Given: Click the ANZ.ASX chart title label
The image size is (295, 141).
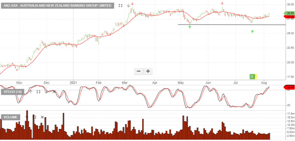Looking at the screenshot, I should (58, 6).
